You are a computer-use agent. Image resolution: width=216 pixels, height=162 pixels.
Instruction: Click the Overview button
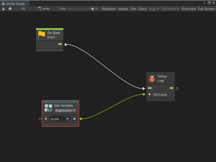pyautogui.click(x=188, y=9)
